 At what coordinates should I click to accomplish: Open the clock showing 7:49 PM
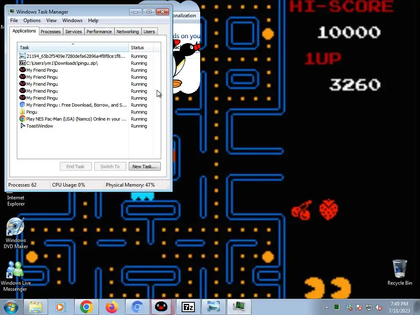(399, 307)
